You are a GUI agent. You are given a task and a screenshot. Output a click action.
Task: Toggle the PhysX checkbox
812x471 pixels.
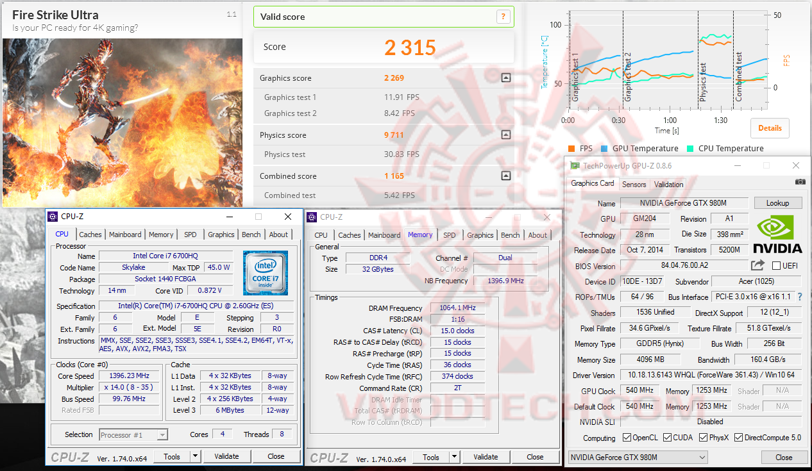[702, 438]
